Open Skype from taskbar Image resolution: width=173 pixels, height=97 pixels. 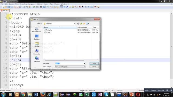pos(106,95)
